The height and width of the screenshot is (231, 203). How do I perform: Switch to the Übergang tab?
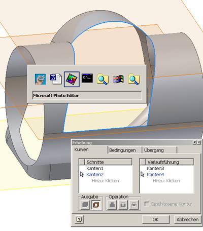click(x=154, y=150)
